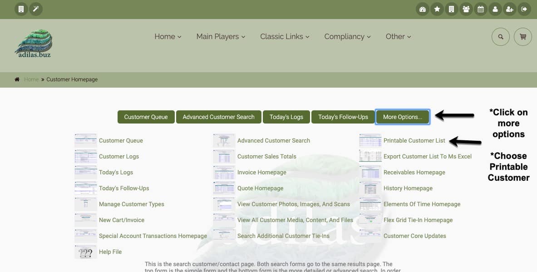This screenshot has height=272, width=537.
Task: Expand the Home dropdown menu
Action: point(168,37)
